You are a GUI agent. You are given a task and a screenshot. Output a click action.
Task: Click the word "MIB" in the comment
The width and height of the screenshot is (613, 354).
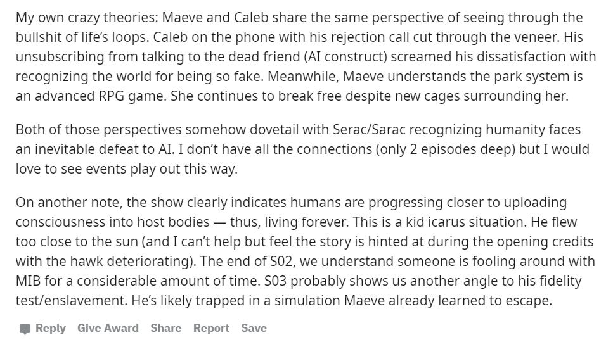28,281
